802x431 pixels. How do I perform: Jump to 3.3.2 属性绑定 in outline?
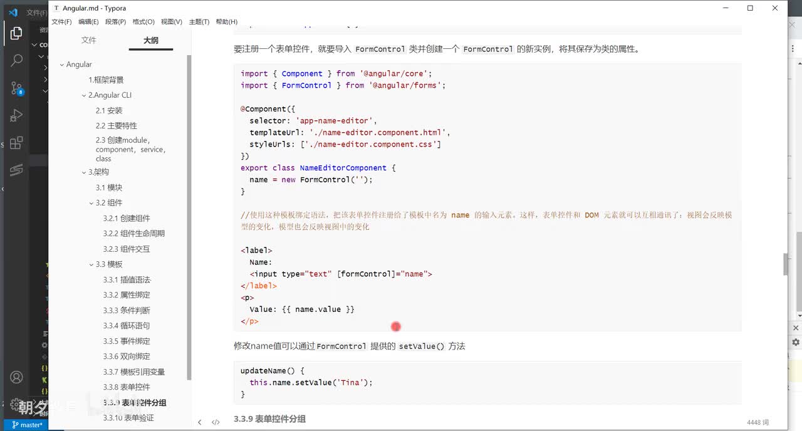point(127,295)
